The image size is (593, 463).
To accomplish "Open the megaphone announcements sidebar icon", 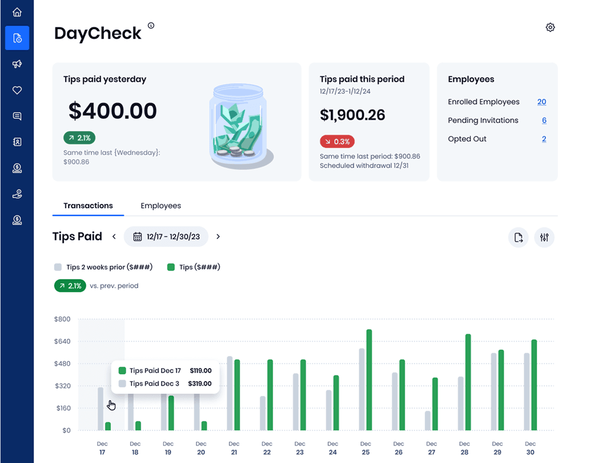I will coord(17,64).
